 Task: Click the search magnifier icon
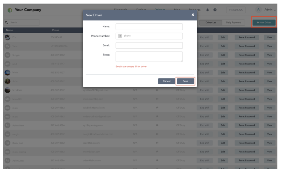coord(6,22)
